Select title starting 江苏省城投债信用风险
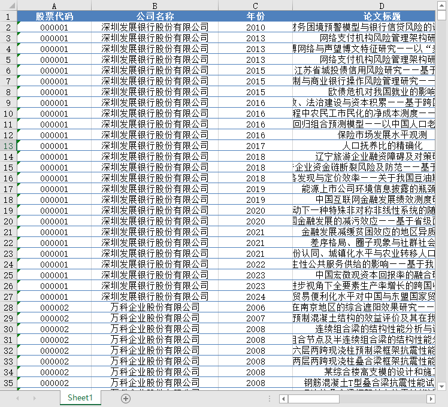The width and height of the screenshot is (448, 407). coord(364,71)
